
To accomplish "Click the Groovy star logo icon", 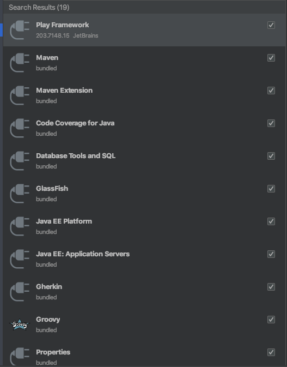I will point(20,324).
